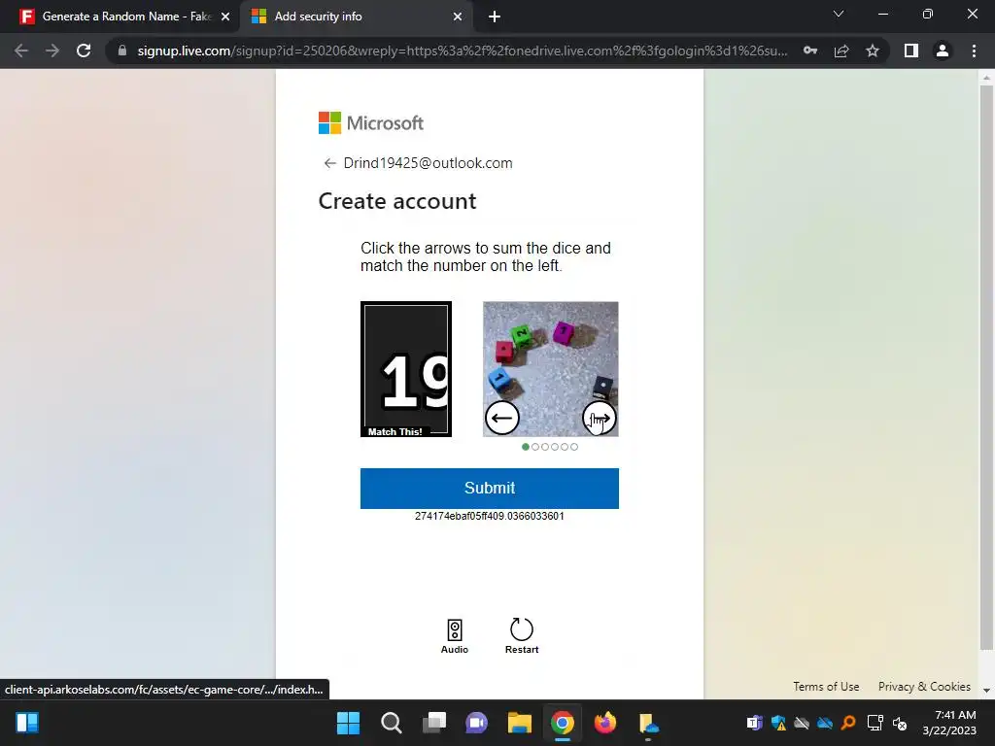This screenshot has width=995, height=746.
Task: Open saved passwords key icon
Action: [x=809, y=51]
